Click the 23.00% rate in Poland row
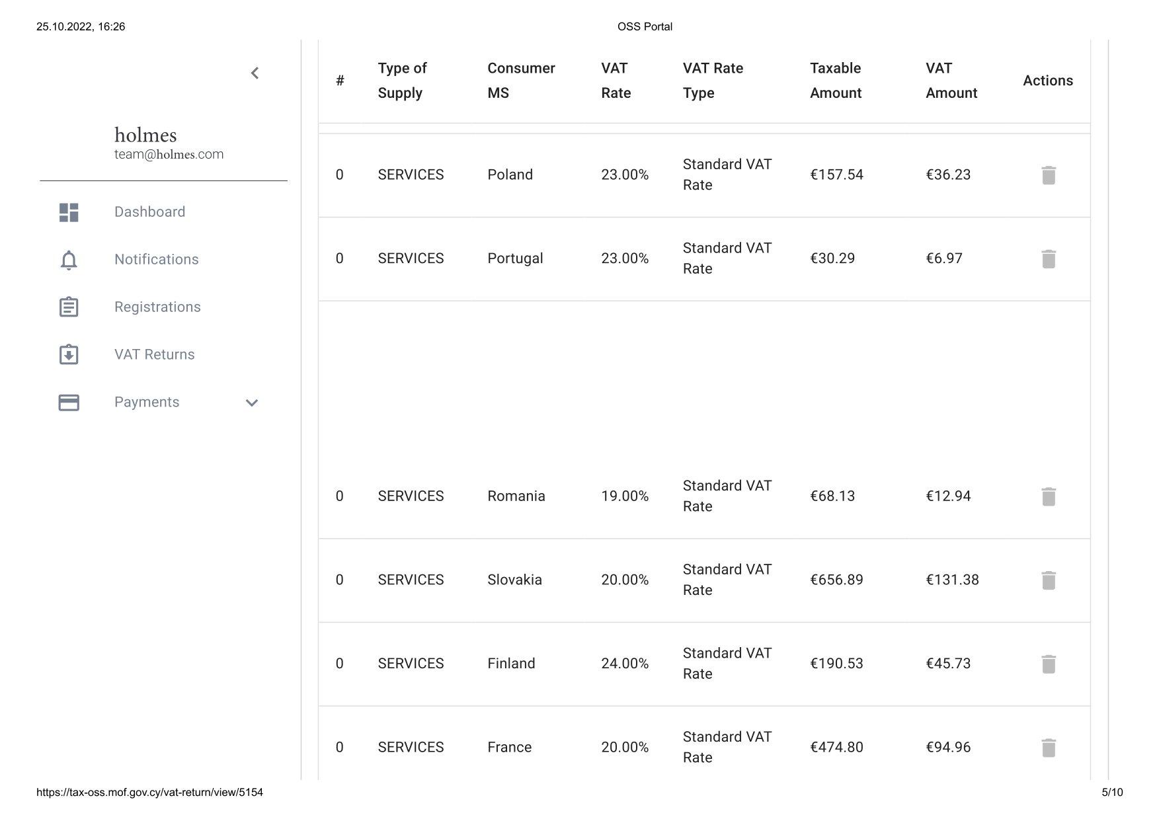Screen dimensions: 1159x819 pos(625,175)
